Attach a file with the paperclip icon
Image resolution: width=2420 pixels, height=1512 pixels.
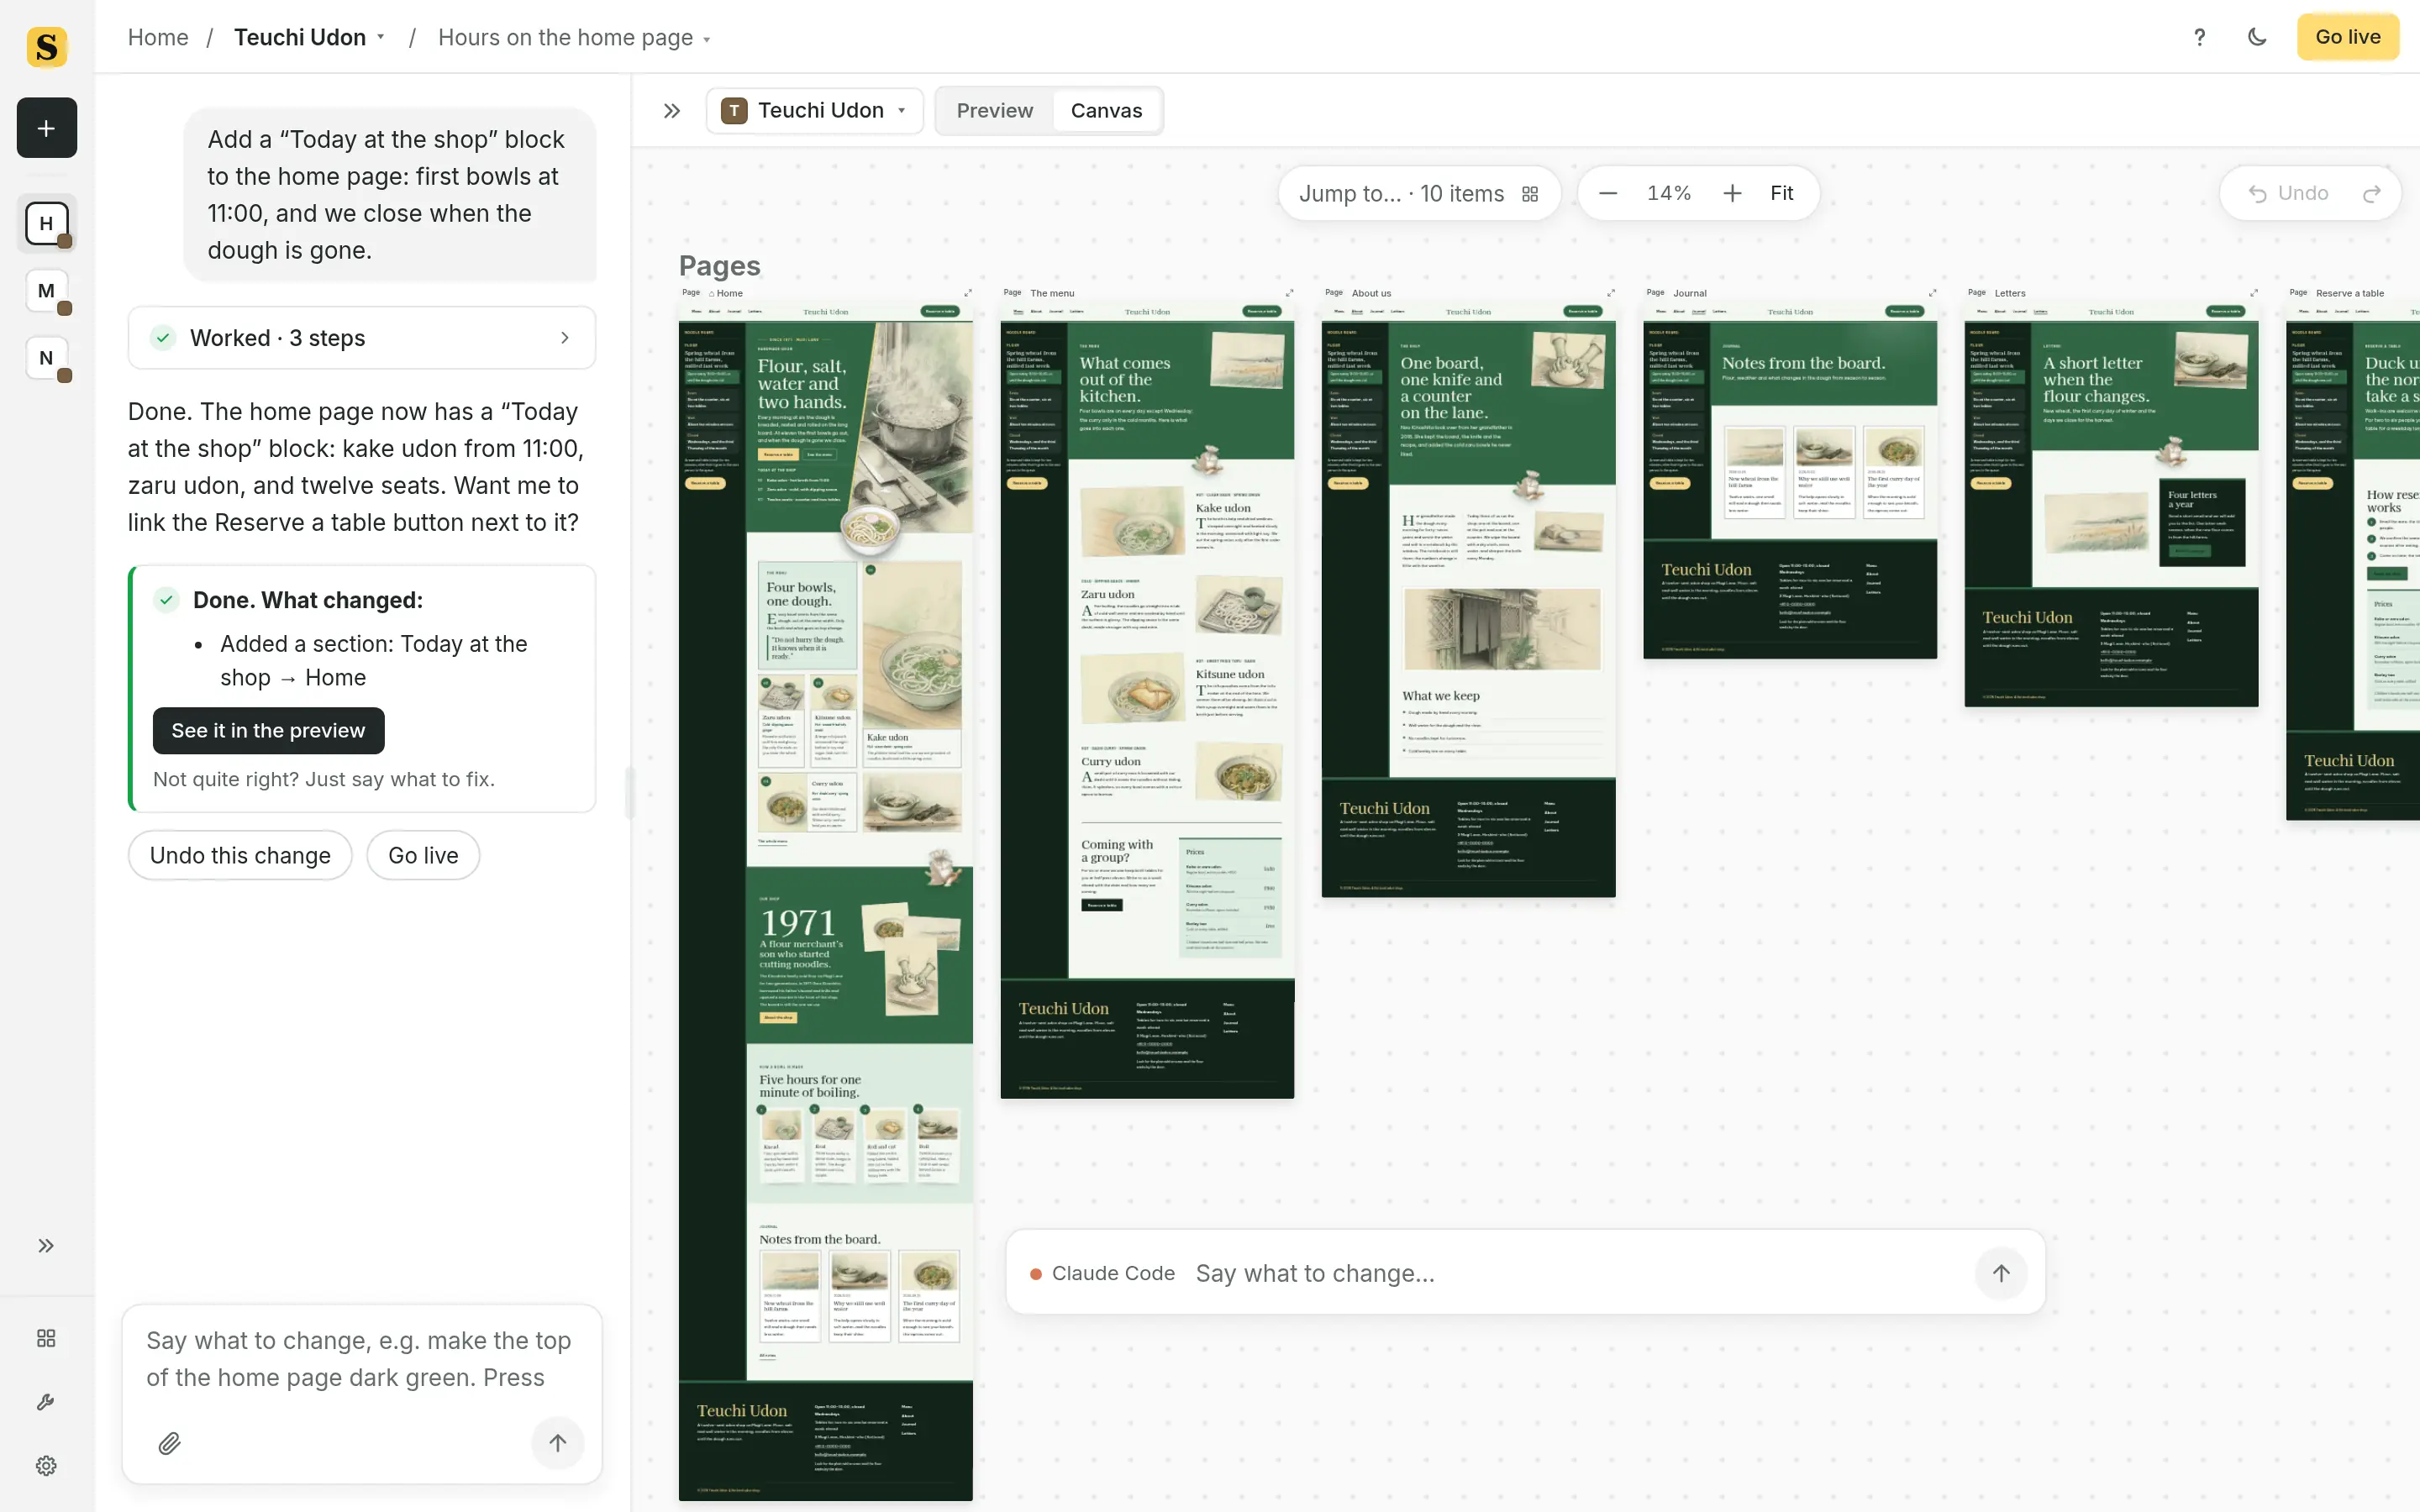coord(170,1443)
